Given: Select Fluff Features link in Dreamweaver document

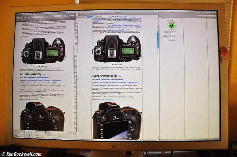Looking at the screenshot, I should [122, 82].
